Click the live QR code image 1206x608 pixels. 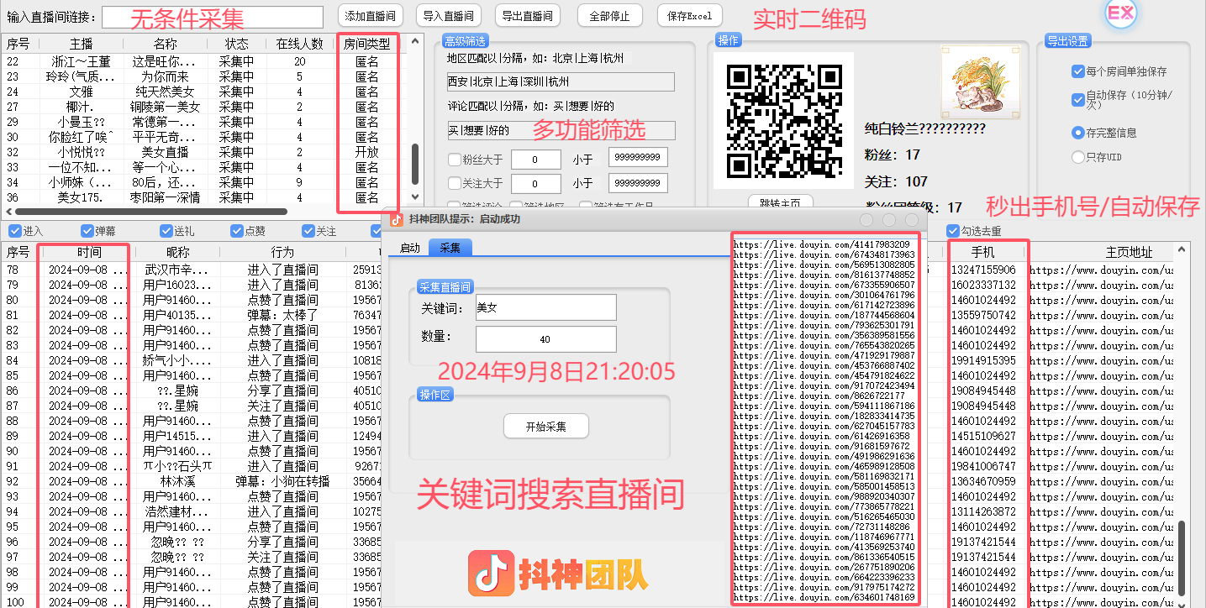click(x=783, y=120)
